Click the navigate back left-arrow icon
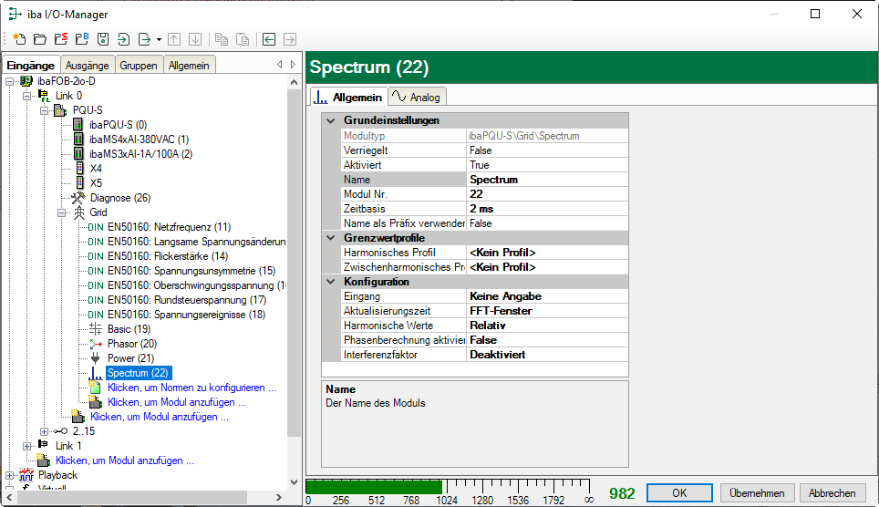 (x=269, y=39)
